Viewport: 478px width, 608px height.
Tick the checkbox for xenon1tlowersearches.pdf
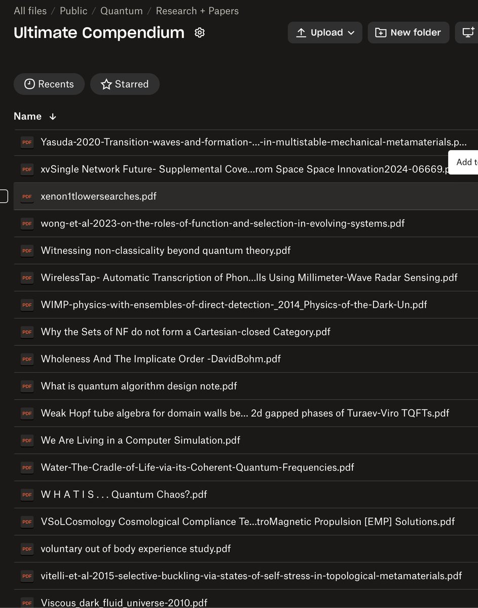(3, 196)
